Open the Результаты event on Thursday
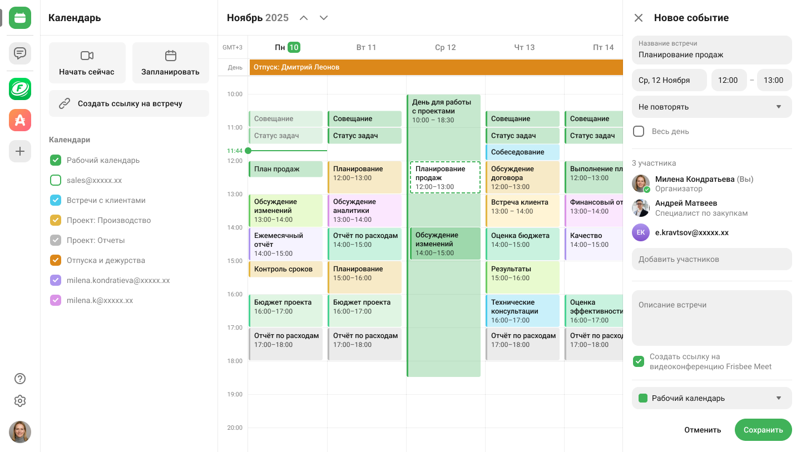Viewport: 801px width, 452px height. point(523,277)
